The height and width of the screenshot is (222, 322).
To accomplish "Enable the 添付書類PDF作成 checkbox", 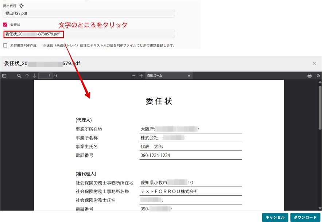I will [x=5, y=46].
